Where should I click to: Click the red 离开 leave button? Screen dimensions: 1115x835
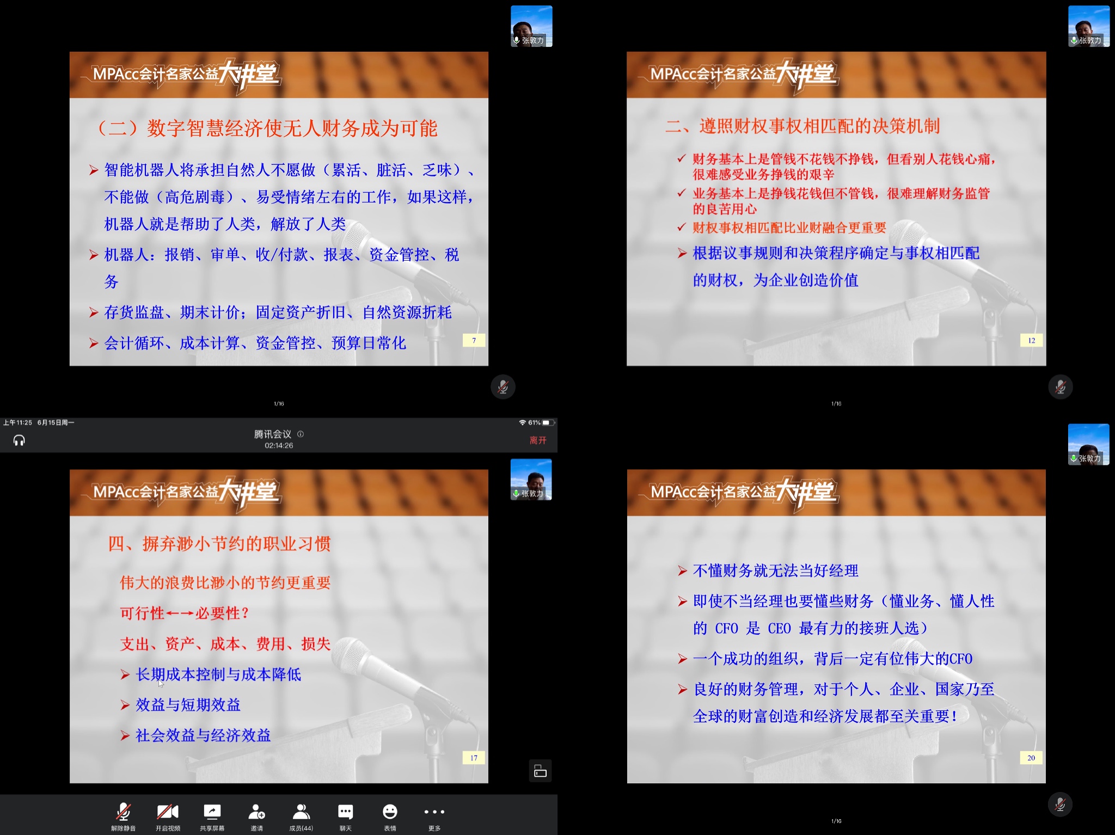538,440
